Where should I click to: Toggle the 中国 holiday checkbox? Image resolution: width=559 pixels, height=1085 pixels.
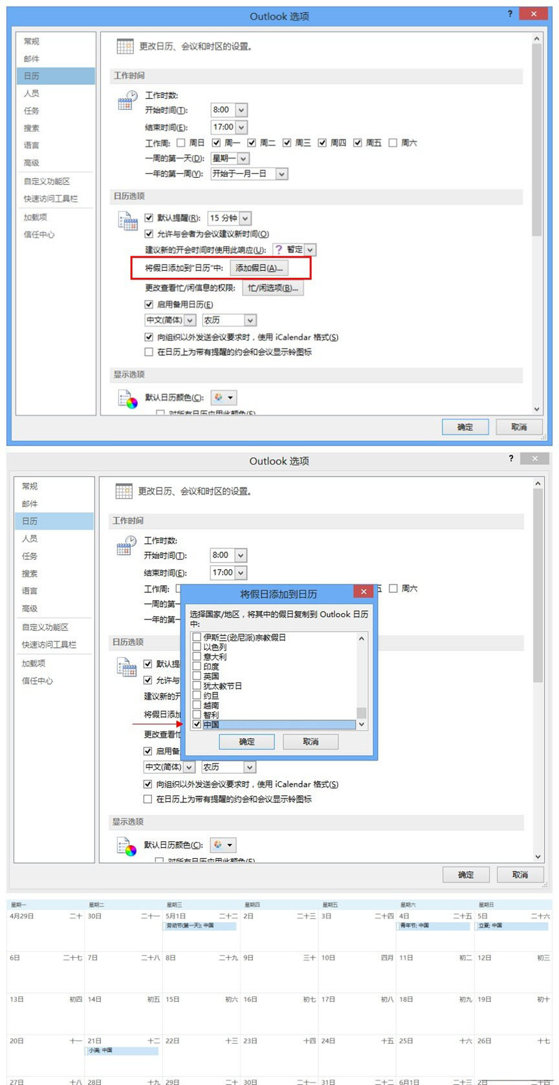coord(197,724)
